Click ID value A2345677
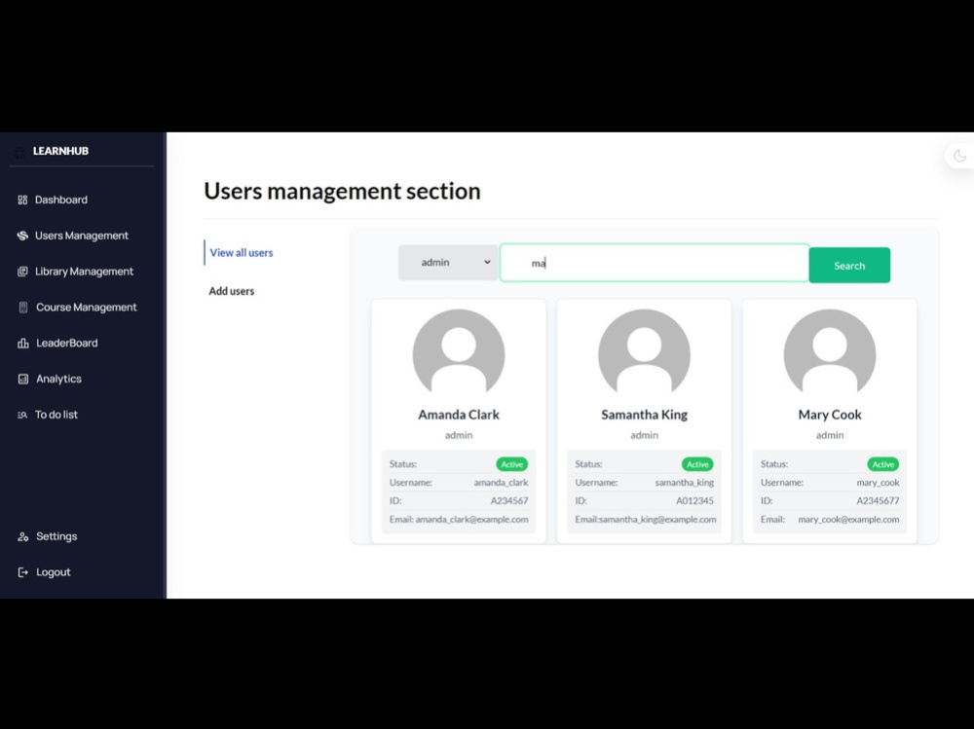This screenshot has height=729, width=974. [878, 501]
